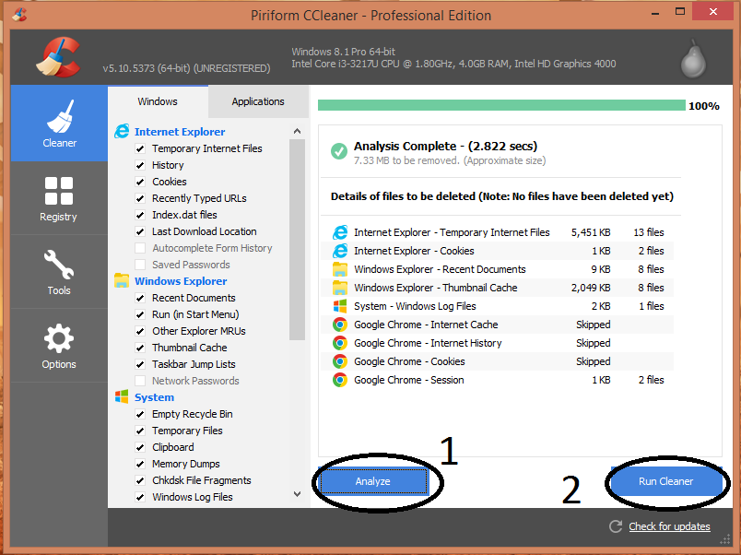This screenshot has width=741, height=555.
Task: Click Windows icon beside Windows Log Files result
Action: (340, 306)
